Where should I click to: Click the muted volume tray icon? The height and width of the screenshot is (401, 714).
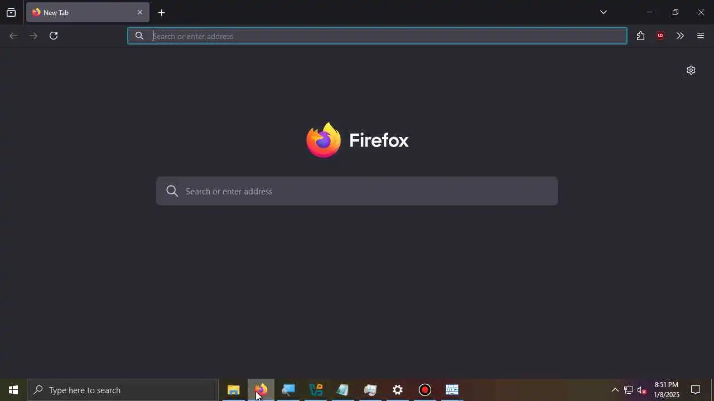[x=642, y=390]
